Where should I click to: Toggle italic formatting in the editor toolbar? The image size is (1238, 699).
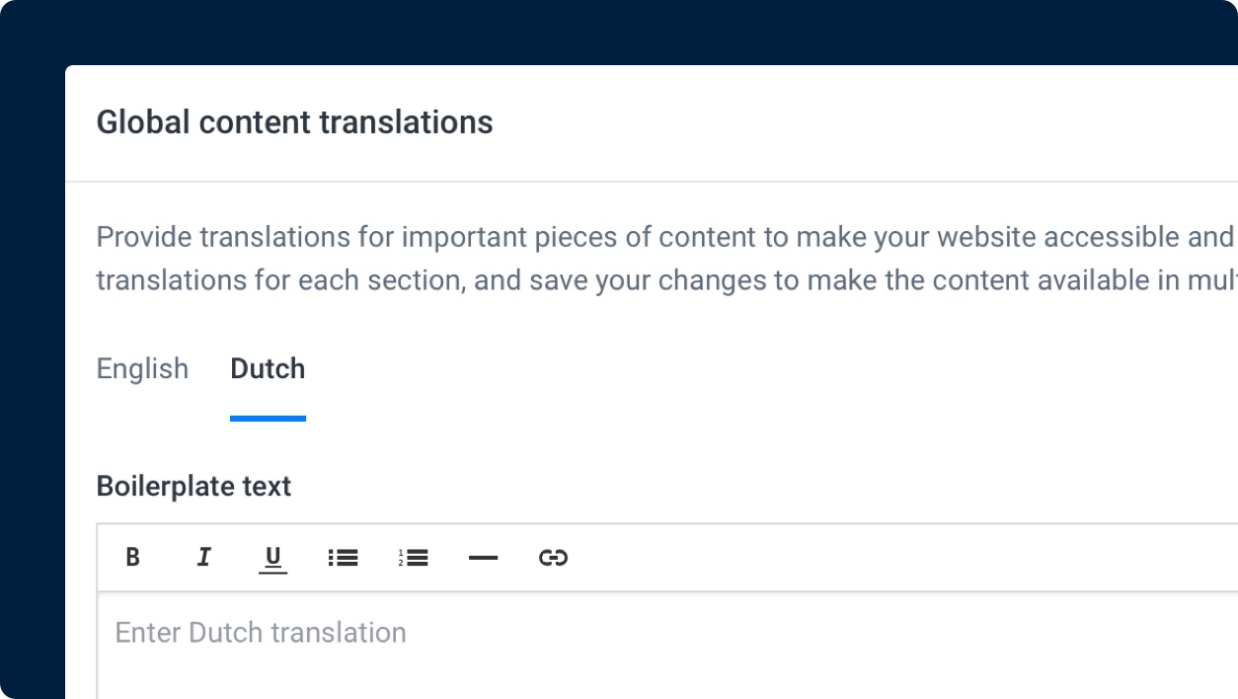pos(203,558)
